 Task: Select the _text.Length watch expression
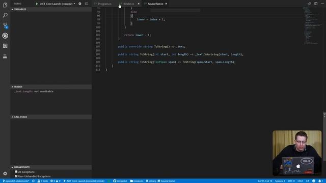34,91
